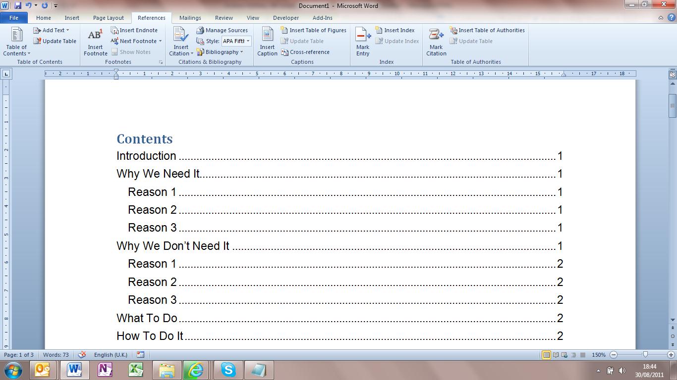Open Customize Quick Access Toolbar dropdown

click(x=56, y=6)
